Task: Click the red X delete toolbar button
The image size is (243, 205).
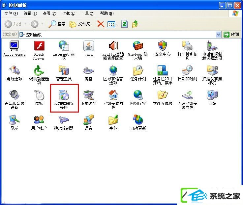Action: point(101,24)
